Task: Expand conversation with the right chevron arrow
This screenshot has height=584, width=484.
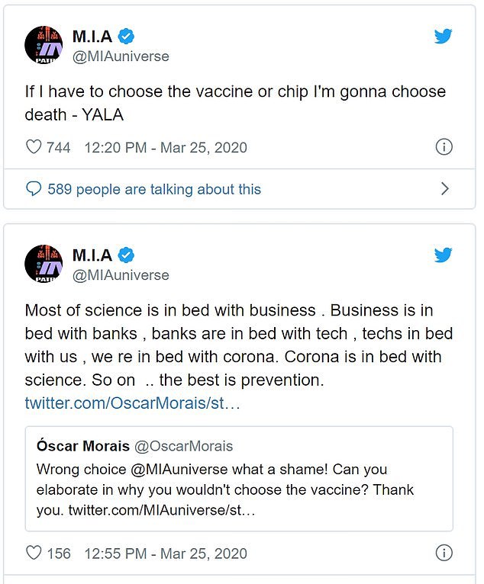Action: coord(444,189)
